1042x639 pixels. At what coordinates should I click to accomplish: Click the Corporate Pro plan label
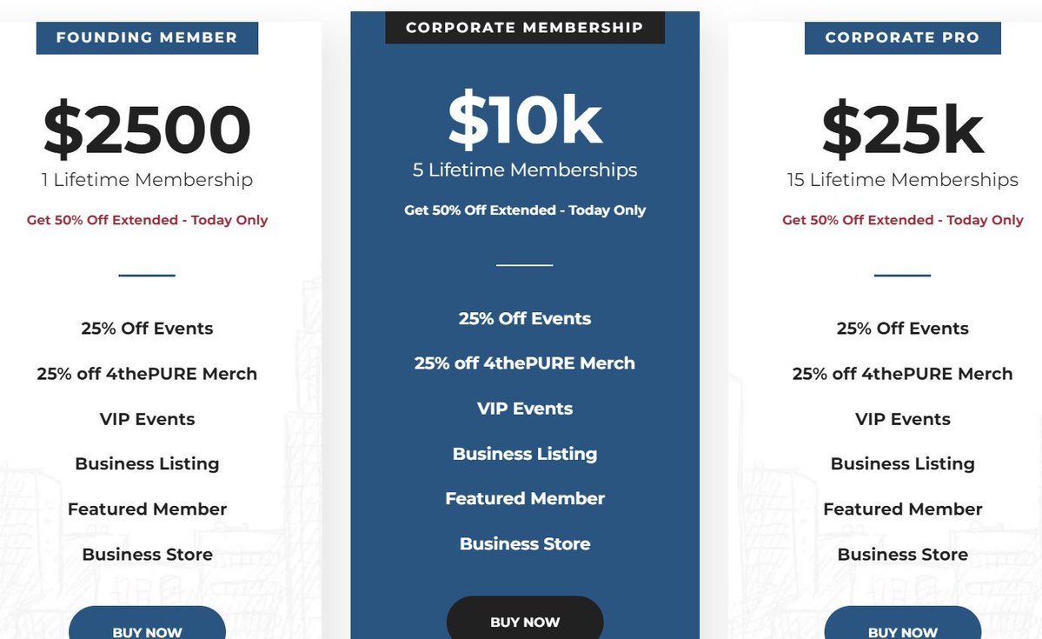click(x=902, y=37)
